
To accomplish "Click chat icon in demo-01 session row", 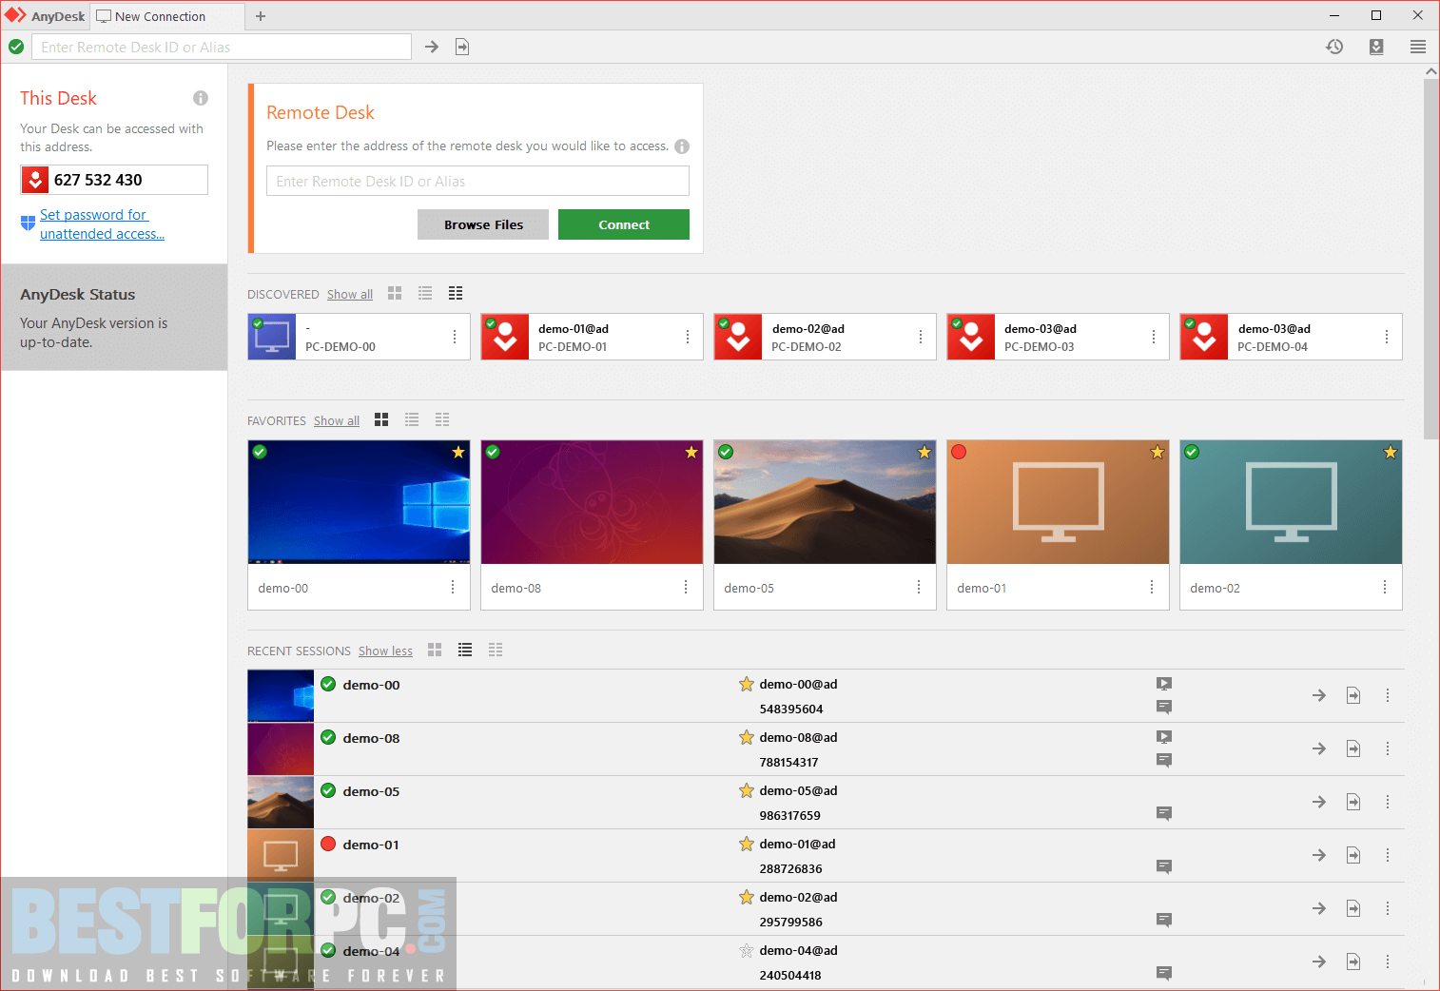I will pos(1164,866).
